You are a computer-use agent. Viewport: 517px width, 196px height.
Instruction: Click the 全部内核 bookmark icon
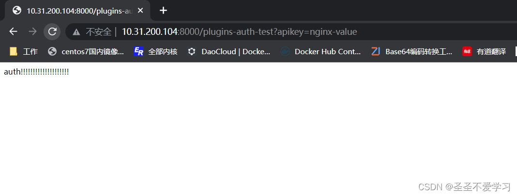[139, 51]
